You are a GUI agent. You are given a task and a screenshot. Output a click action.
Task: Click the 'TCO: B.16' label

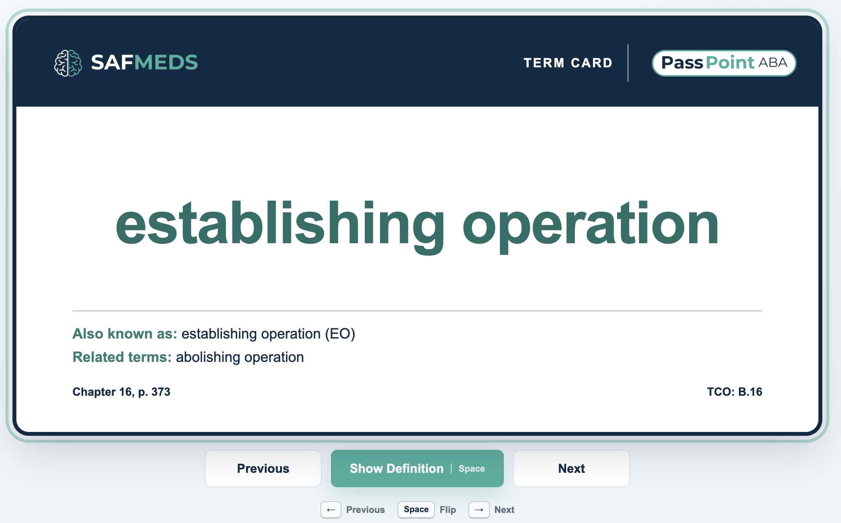coord(734,392)
